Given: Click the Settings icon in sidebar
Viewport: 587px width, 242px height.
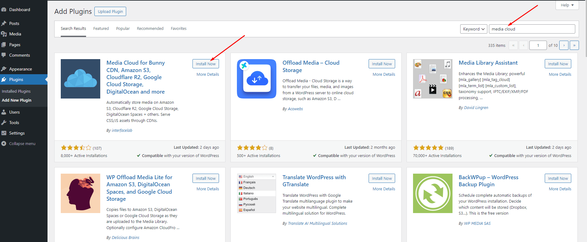Looking at the screenshot, I should click(x=4, y=133).
